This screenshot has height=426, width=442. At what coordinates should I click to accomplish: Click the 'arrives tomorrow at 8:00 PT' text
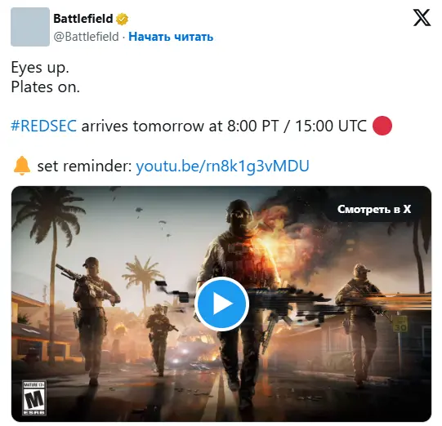coord(181,126)
